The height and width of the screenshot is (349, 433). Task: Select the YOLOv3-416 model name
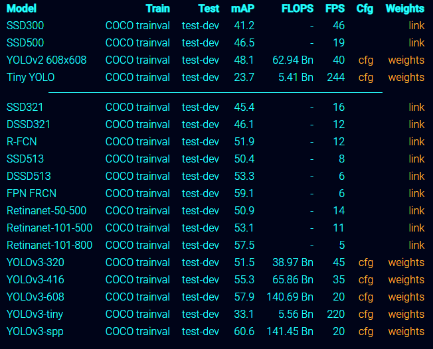click(x=35, y=280)
